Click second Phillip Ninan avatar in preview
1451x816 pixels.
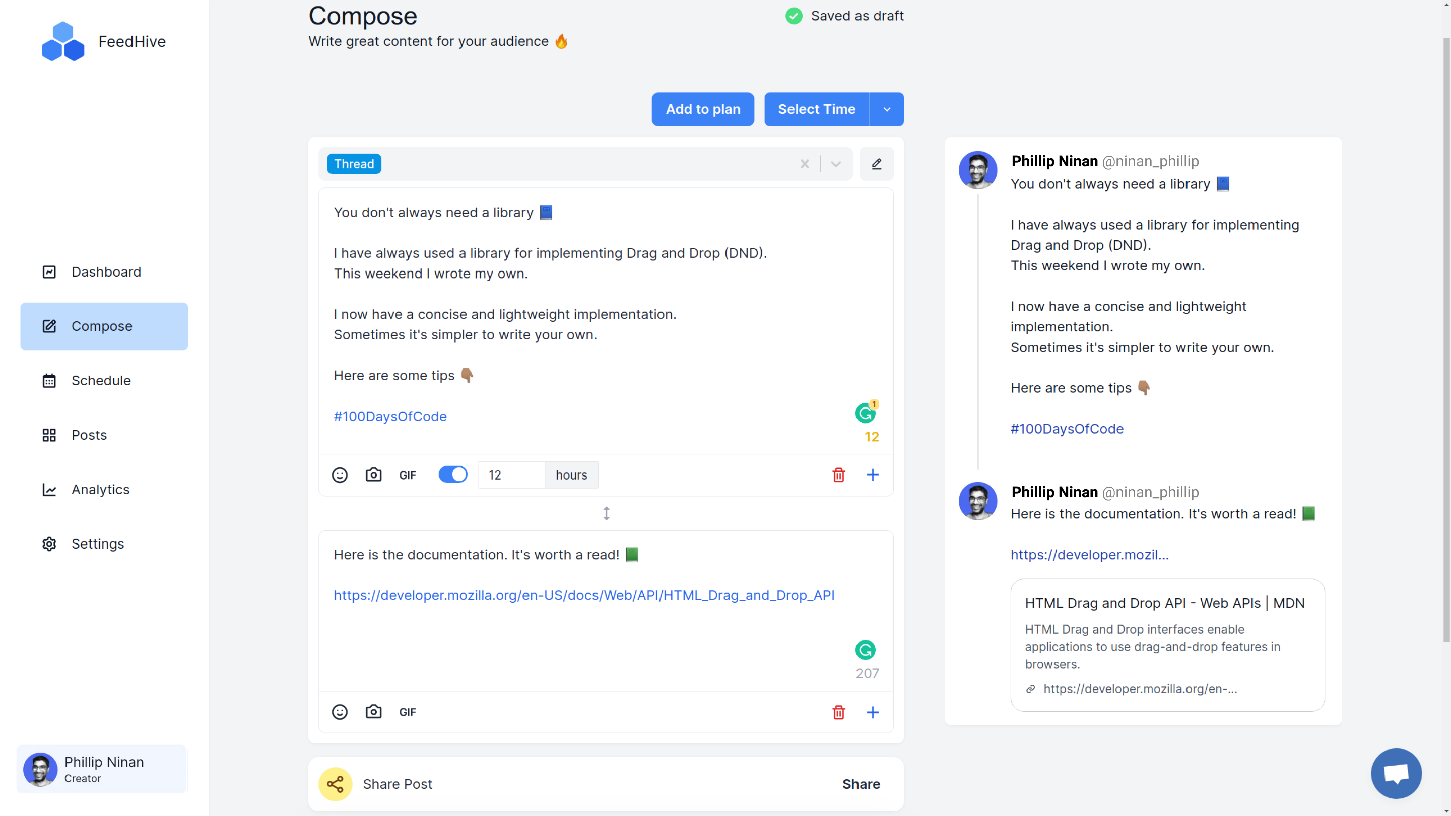tap(978, 501)
